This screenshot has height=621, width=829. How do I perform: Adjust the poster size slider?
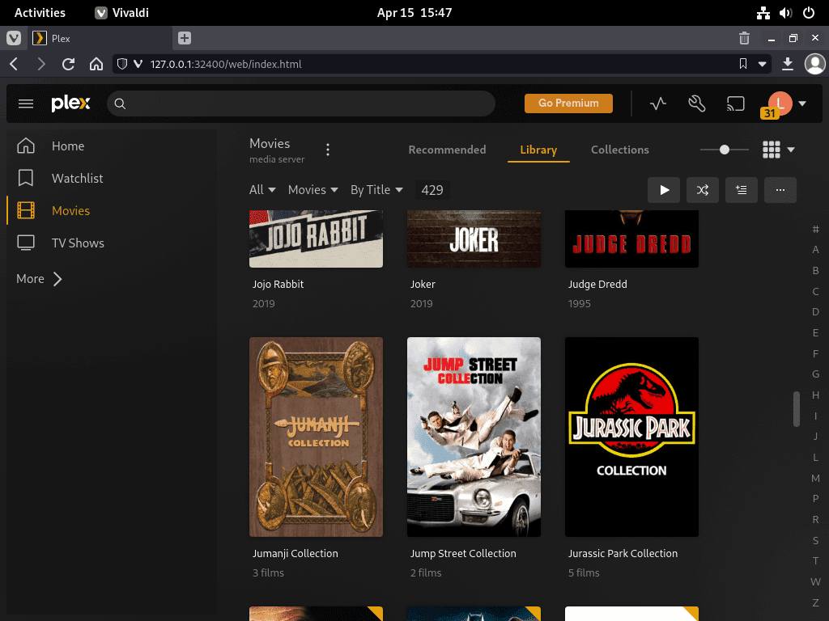point(725,150)
